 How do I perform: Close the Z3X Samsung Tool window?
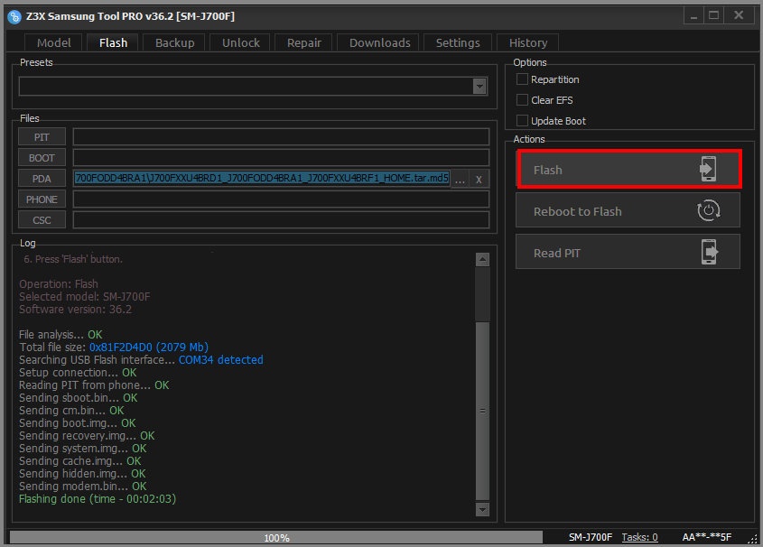click(x=739, y=15)
